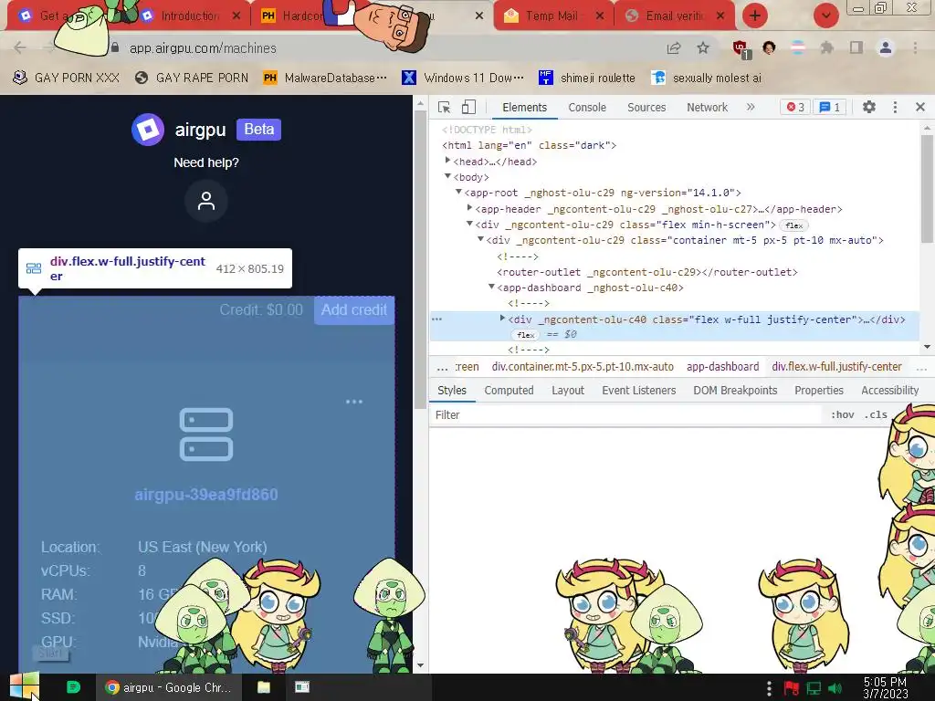The width and height of the screenshot is (935, 701).
Task: Open the tab search dropdown chevron
Action: [x=825, y=16]
